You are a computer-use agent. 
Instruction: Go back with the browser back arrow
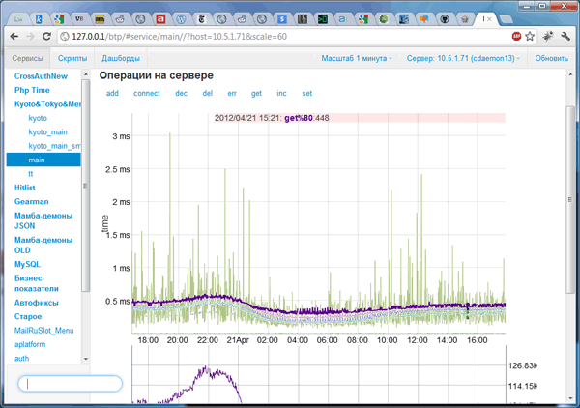14,36
